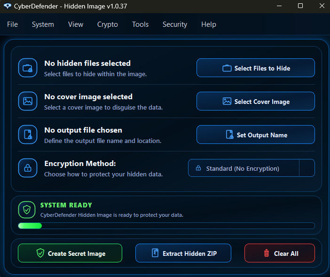Open the Tools menu
Viewport: 330px width, 277px height.
point(140,24)
